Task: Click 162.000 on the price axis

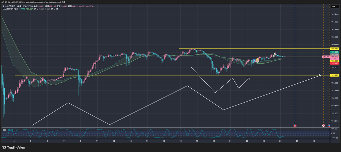Action: pos(334,14)
